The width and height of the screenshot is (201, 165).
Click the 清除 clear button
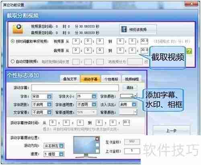[x=130, y=88]
